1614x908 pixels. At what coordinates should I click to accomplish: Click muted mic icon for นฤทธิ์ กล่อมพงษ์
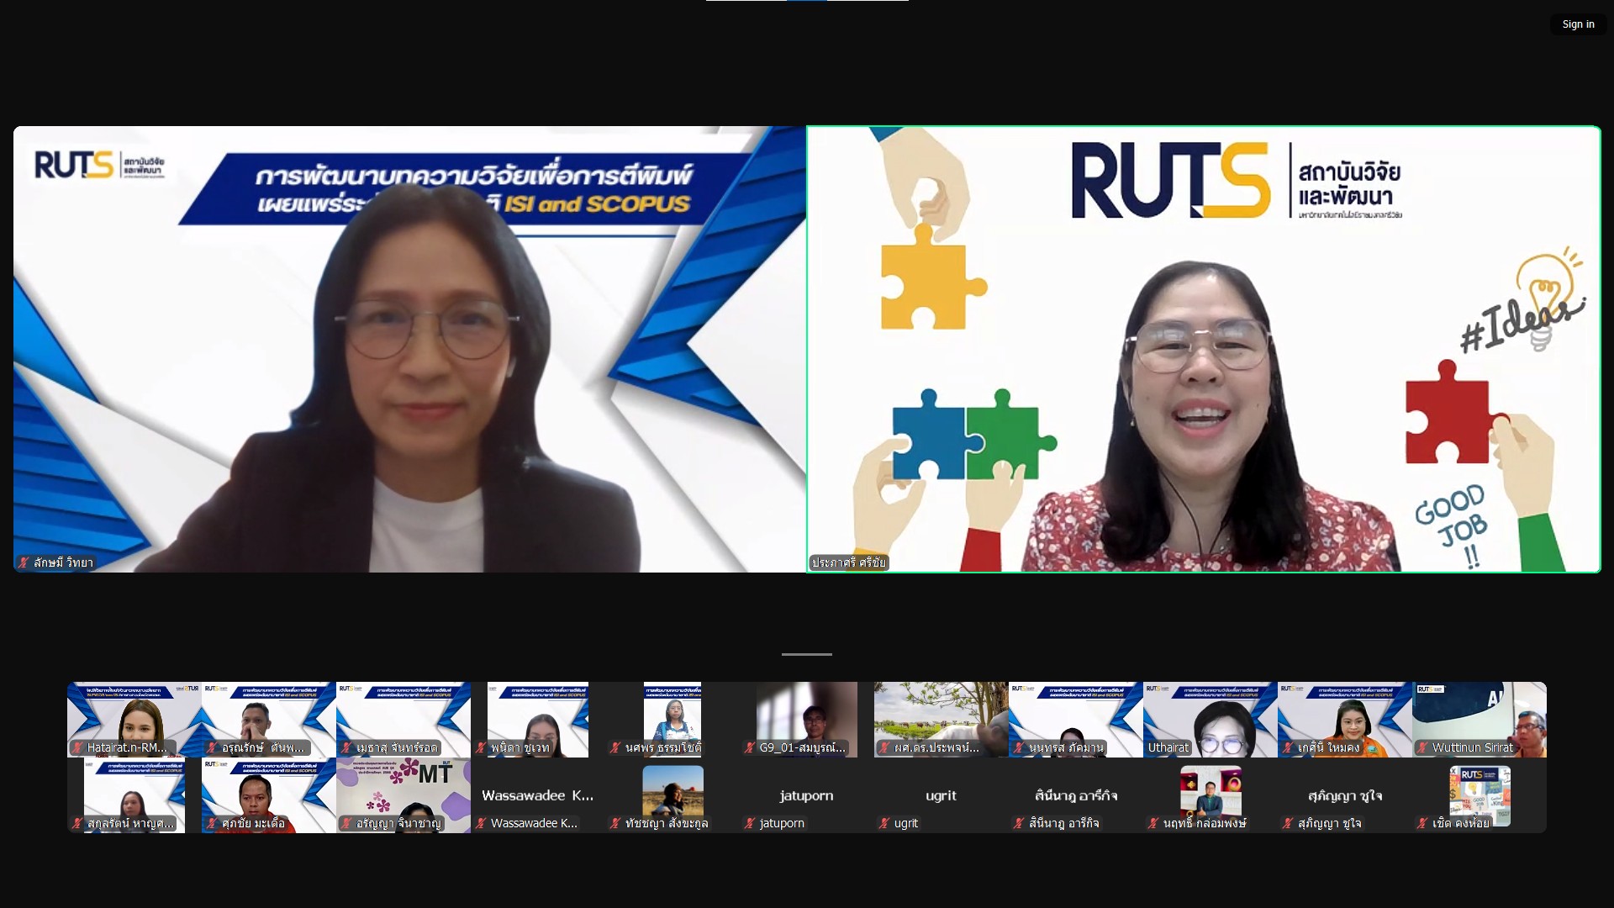[x=1153, y=823]
